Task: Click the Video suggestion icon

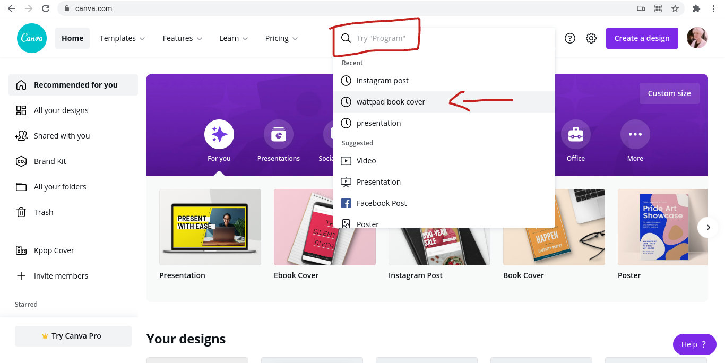Action: coord(346,161)
